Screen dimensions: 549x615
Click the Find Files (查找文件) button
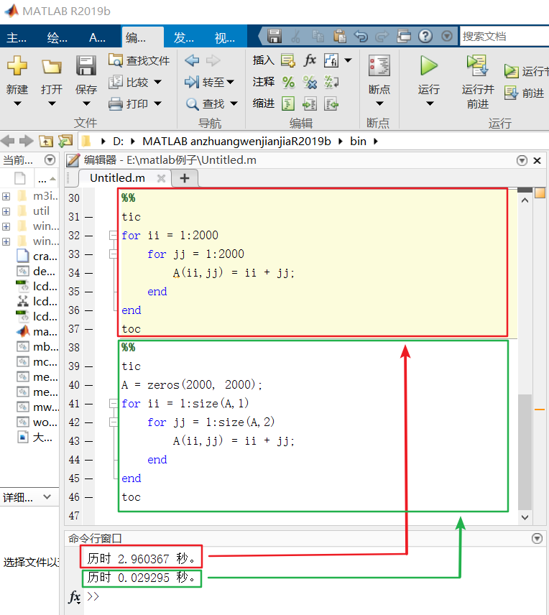click(x=139, y=60)
